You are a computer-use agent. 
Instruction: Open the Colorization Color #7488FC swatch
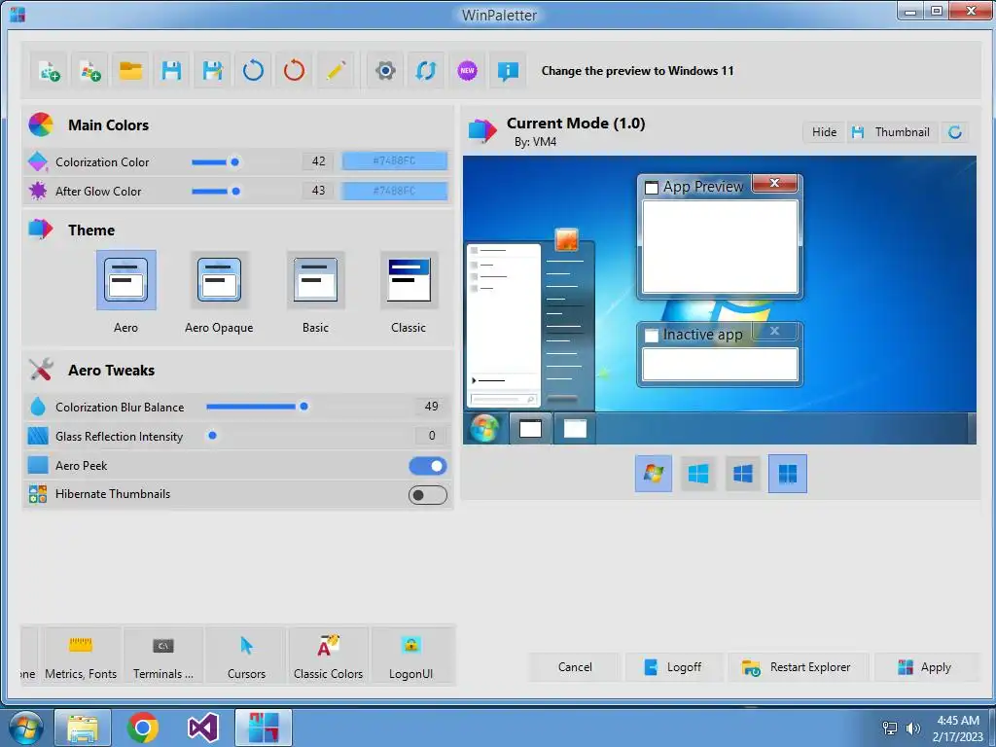click(x=395, y=161)
